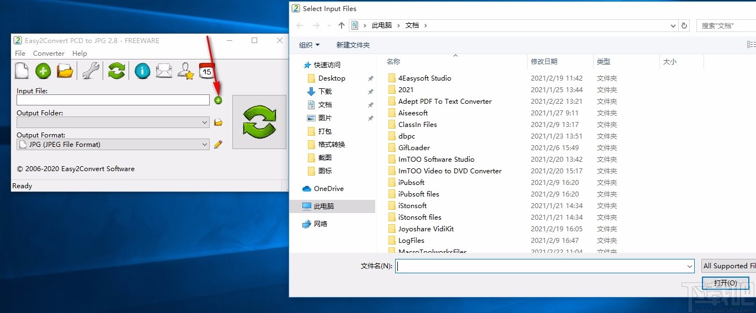This screenshot has width=756, height=313.
Task: Open the blue info icon
Action: [142, 71]
